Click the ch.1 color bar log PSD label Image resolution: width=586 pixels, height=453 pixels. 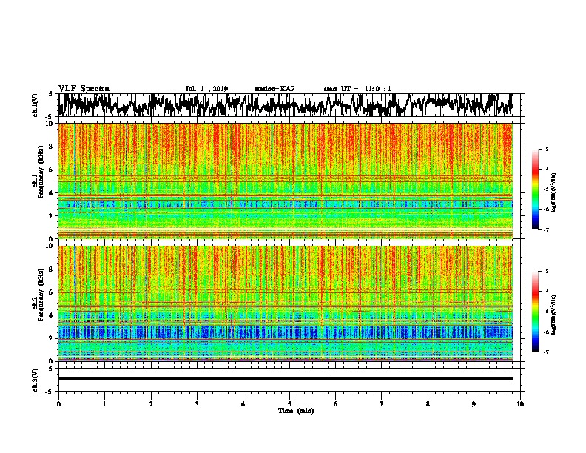554,193
